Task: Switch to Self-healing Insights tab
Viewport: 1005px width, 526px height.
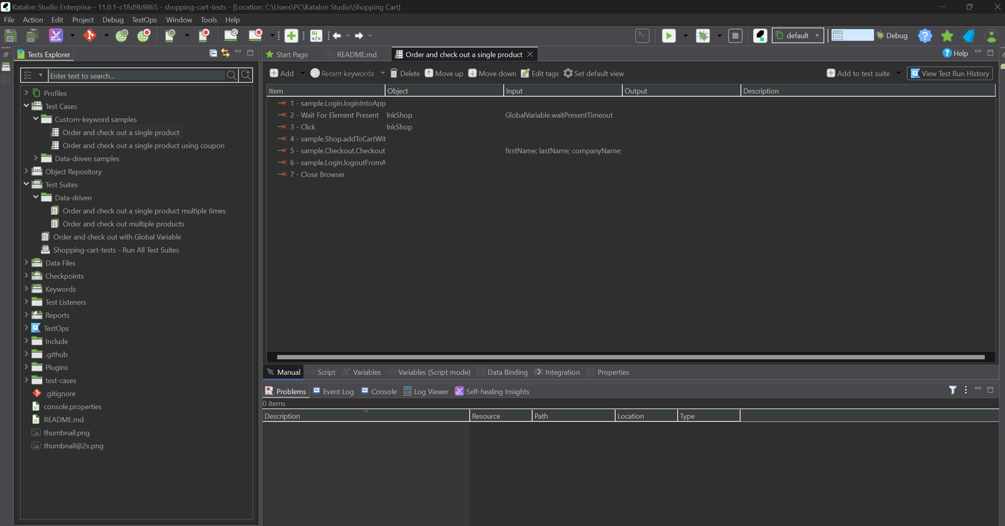Action: click(x=492, y=391)
